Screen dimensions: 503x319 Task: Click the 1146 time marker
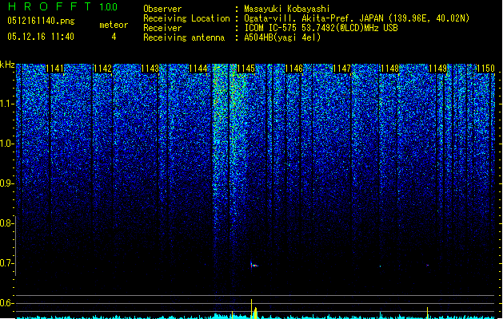pos(293,69)
